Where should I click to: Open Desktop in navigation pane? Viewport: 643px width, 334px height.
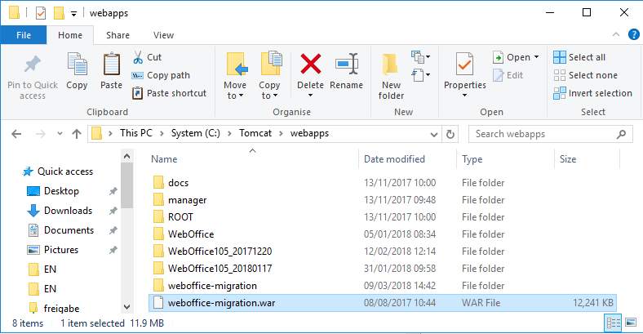[61, 191]
